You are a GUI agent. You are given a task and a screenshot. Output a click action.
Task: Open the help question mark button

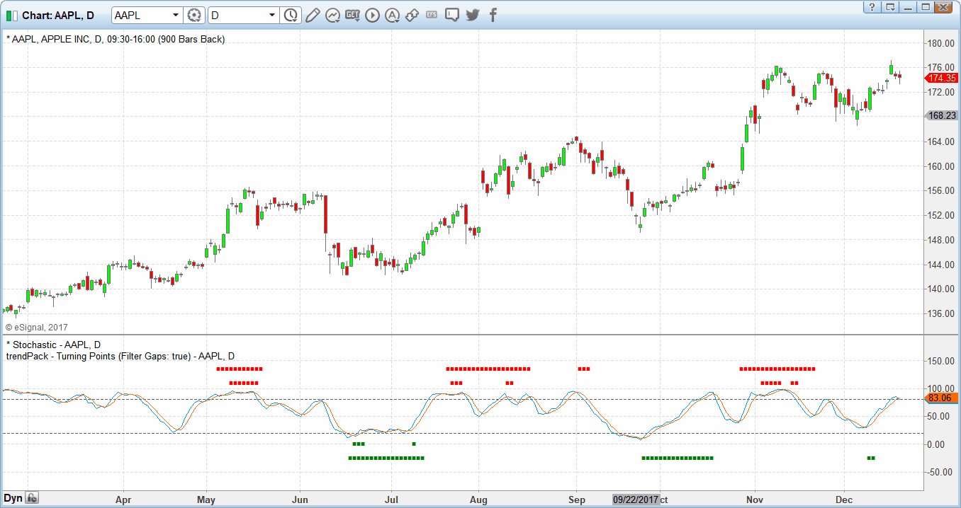(874, 6)
